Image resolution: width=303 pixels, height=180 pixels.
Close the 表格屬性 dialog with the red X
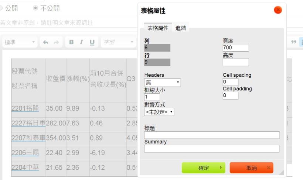click(x=278, y=10)
